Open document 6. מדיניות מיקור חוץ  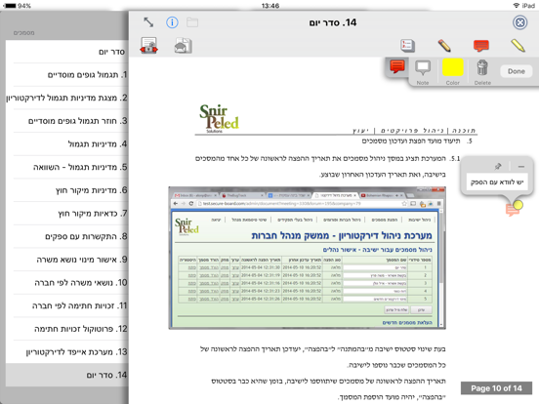coord(66,190)
